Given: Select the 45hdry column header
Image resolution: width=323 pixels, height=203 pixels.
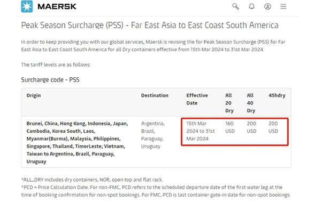Looking at the screenshot, I should 277,95.
